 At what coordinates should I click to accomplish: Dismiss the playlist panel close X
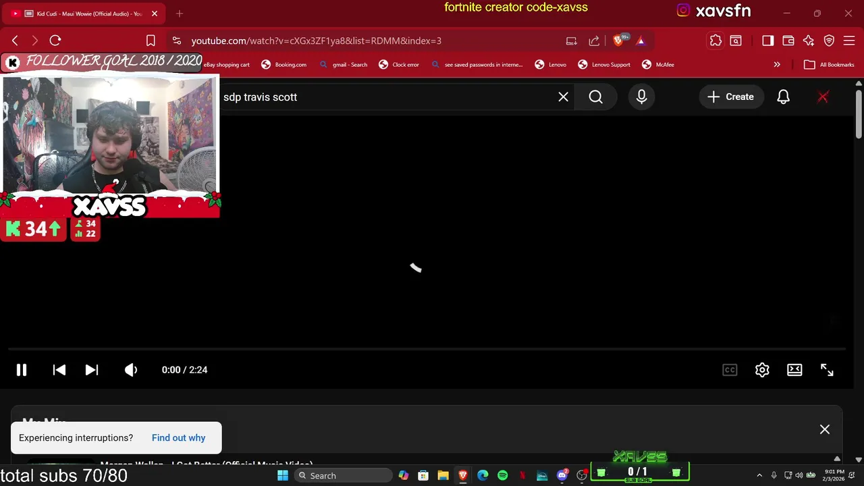(825, 429)
